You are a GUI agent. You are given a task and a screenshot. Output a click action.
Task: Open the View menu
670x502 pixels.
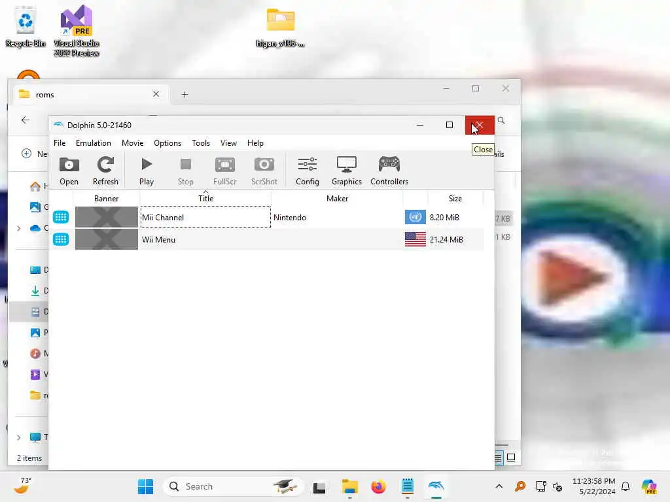tap(228, 143)
